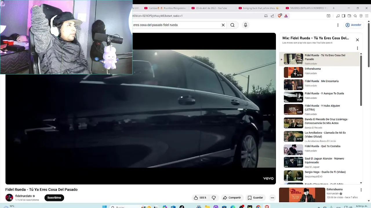Open File Explorer from taskbar
This screenshot has width=371, height=208.
[x=207, y=207]
